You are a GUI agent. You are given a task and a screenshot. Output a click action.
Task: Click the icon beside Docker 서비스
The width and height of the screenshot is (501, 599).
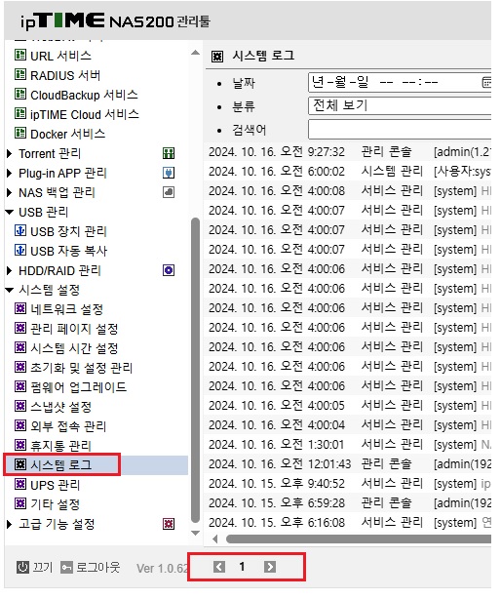(x=20, y=133)
